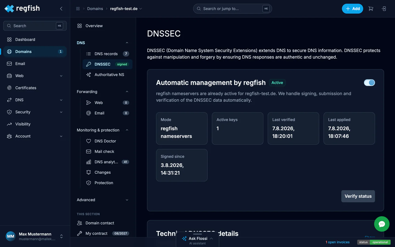Image resolution: width=395 pixels, height=247 pixels.
Task: Expand the DNS menu in main sidebar
Action: (x=61, y=100)
